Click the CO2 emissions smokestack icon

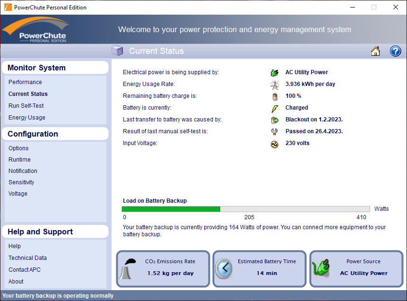128,269
